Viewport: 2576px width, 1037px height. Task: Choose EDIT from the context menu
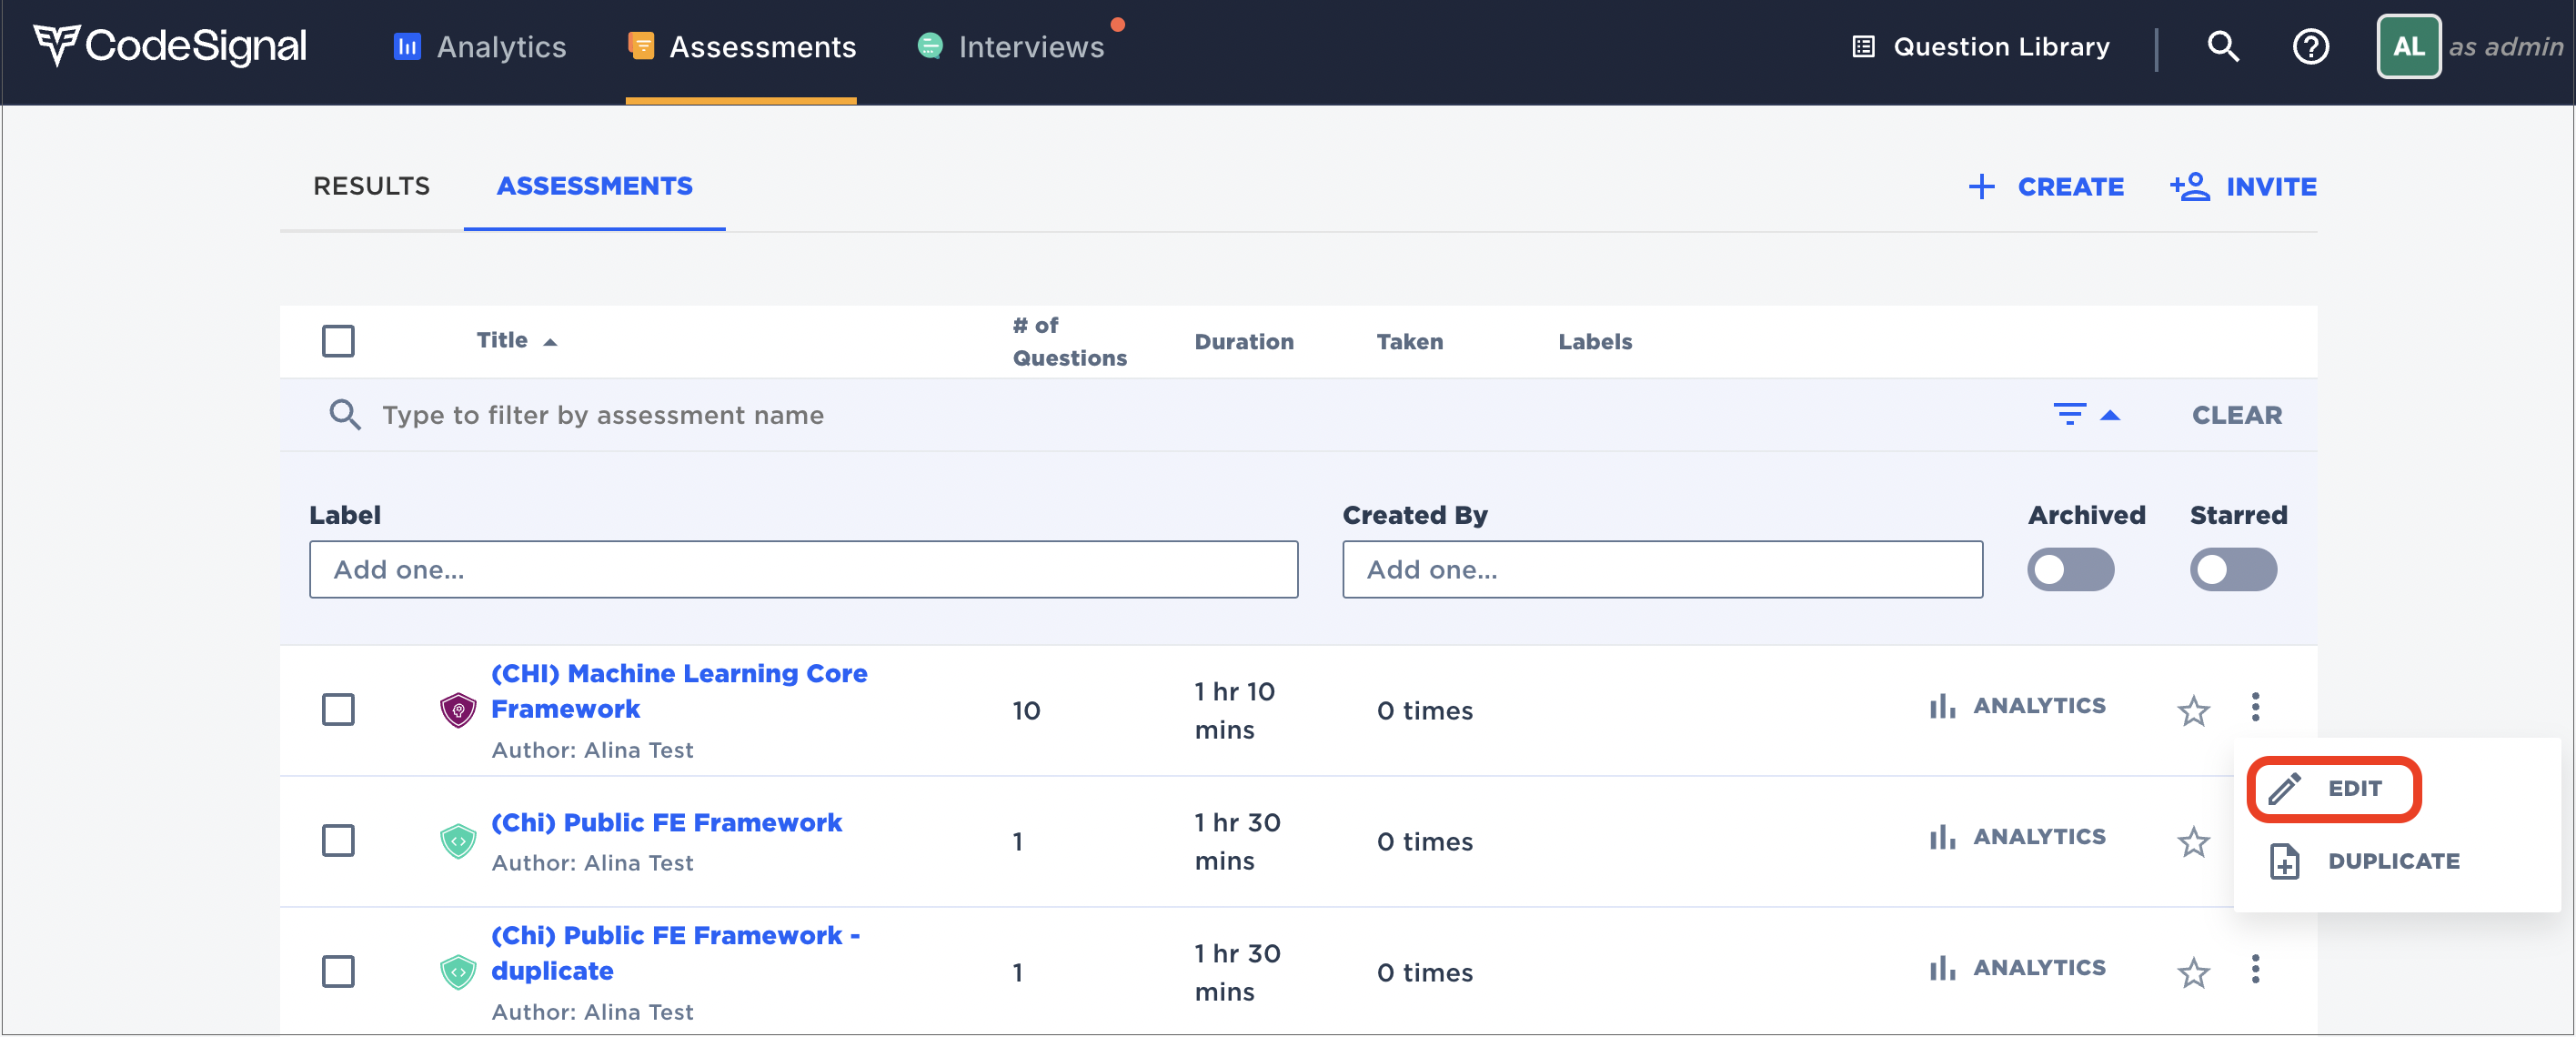tap(2332, 789)
